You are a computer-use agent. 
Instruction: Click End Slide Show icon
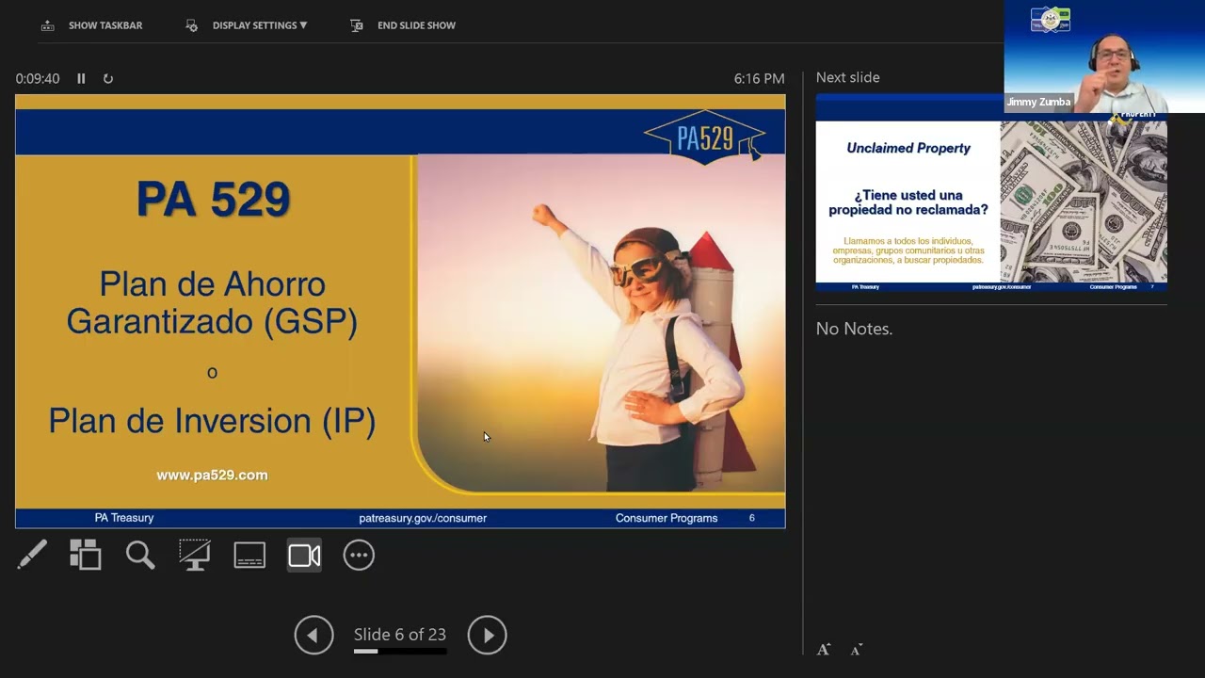click(x=357, y=25)
